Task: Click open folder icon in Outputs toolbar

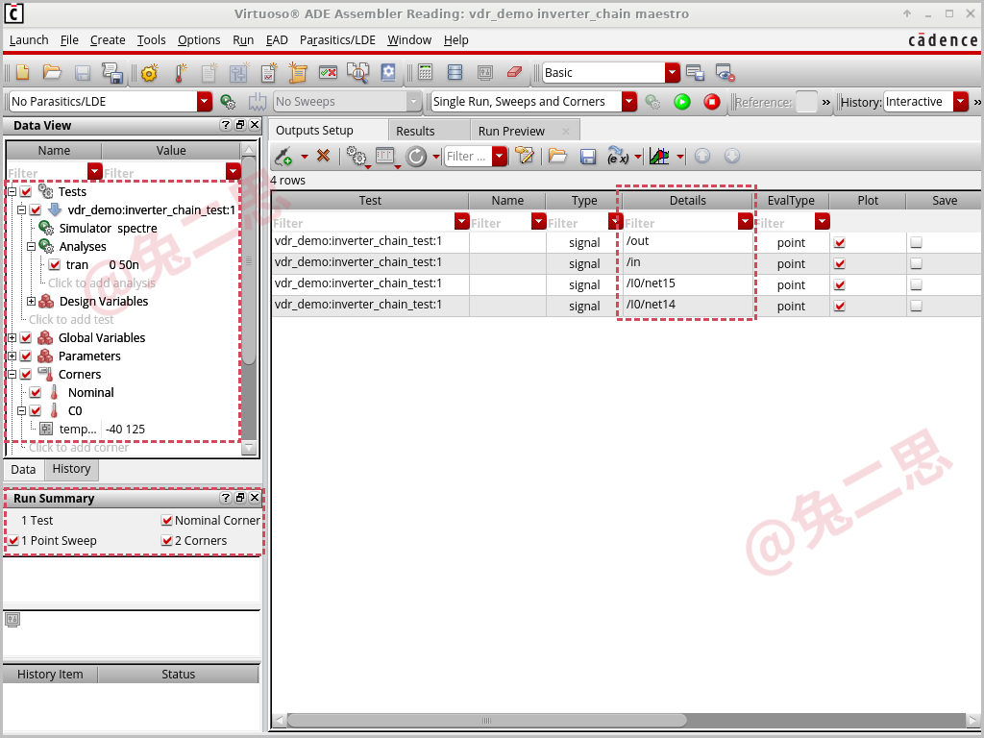Action: pyautogui.click(x=557, y=156)
